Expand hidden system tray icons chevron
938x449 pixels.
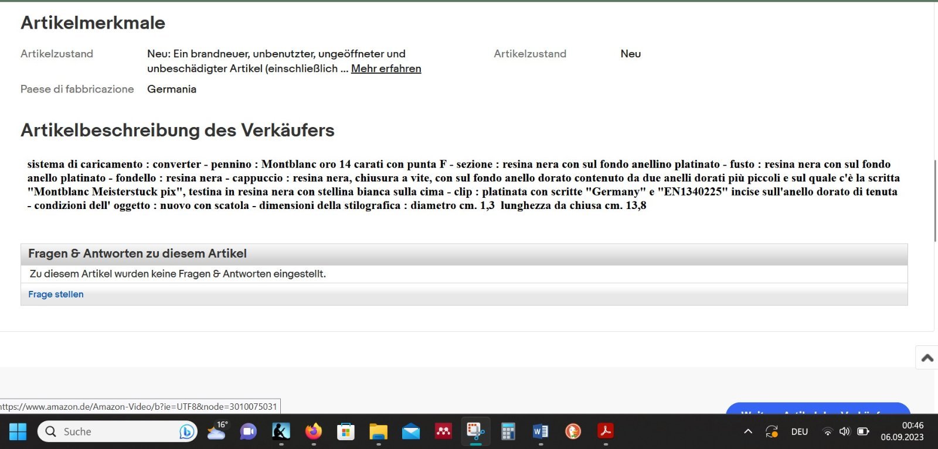tap(748, 432)
